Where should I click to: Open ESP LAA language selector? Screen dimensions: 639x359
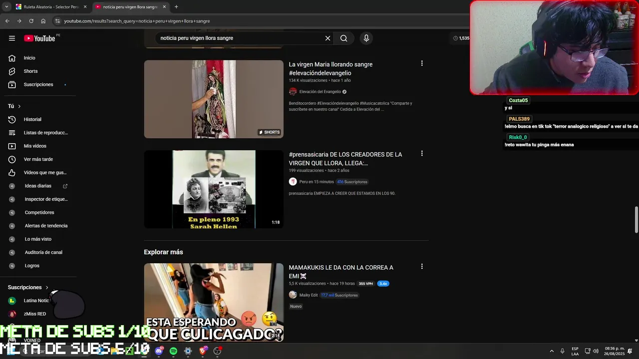pos(575,351)
